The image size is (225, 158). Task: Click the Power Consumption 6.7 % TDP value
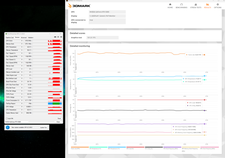28,100
